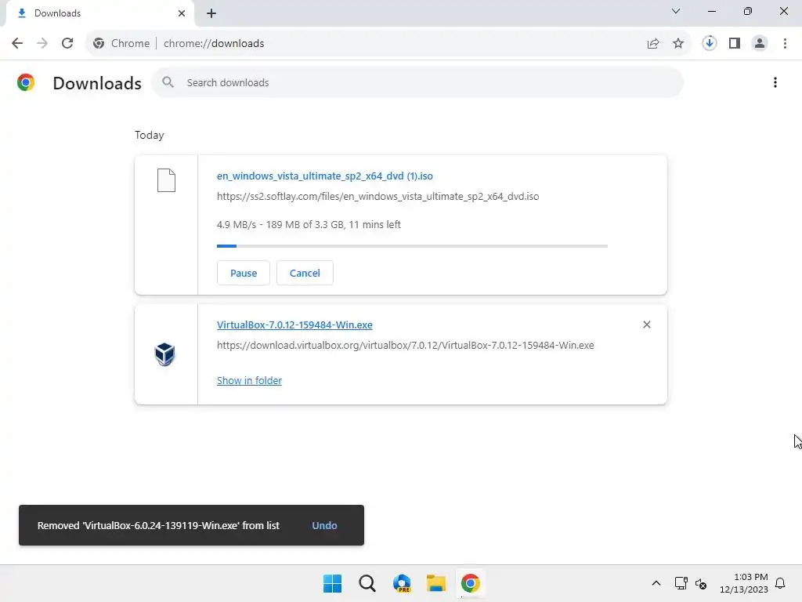
Task: Show hidden system tray icons
Action: pyautogui.click(x=656, y=583)
